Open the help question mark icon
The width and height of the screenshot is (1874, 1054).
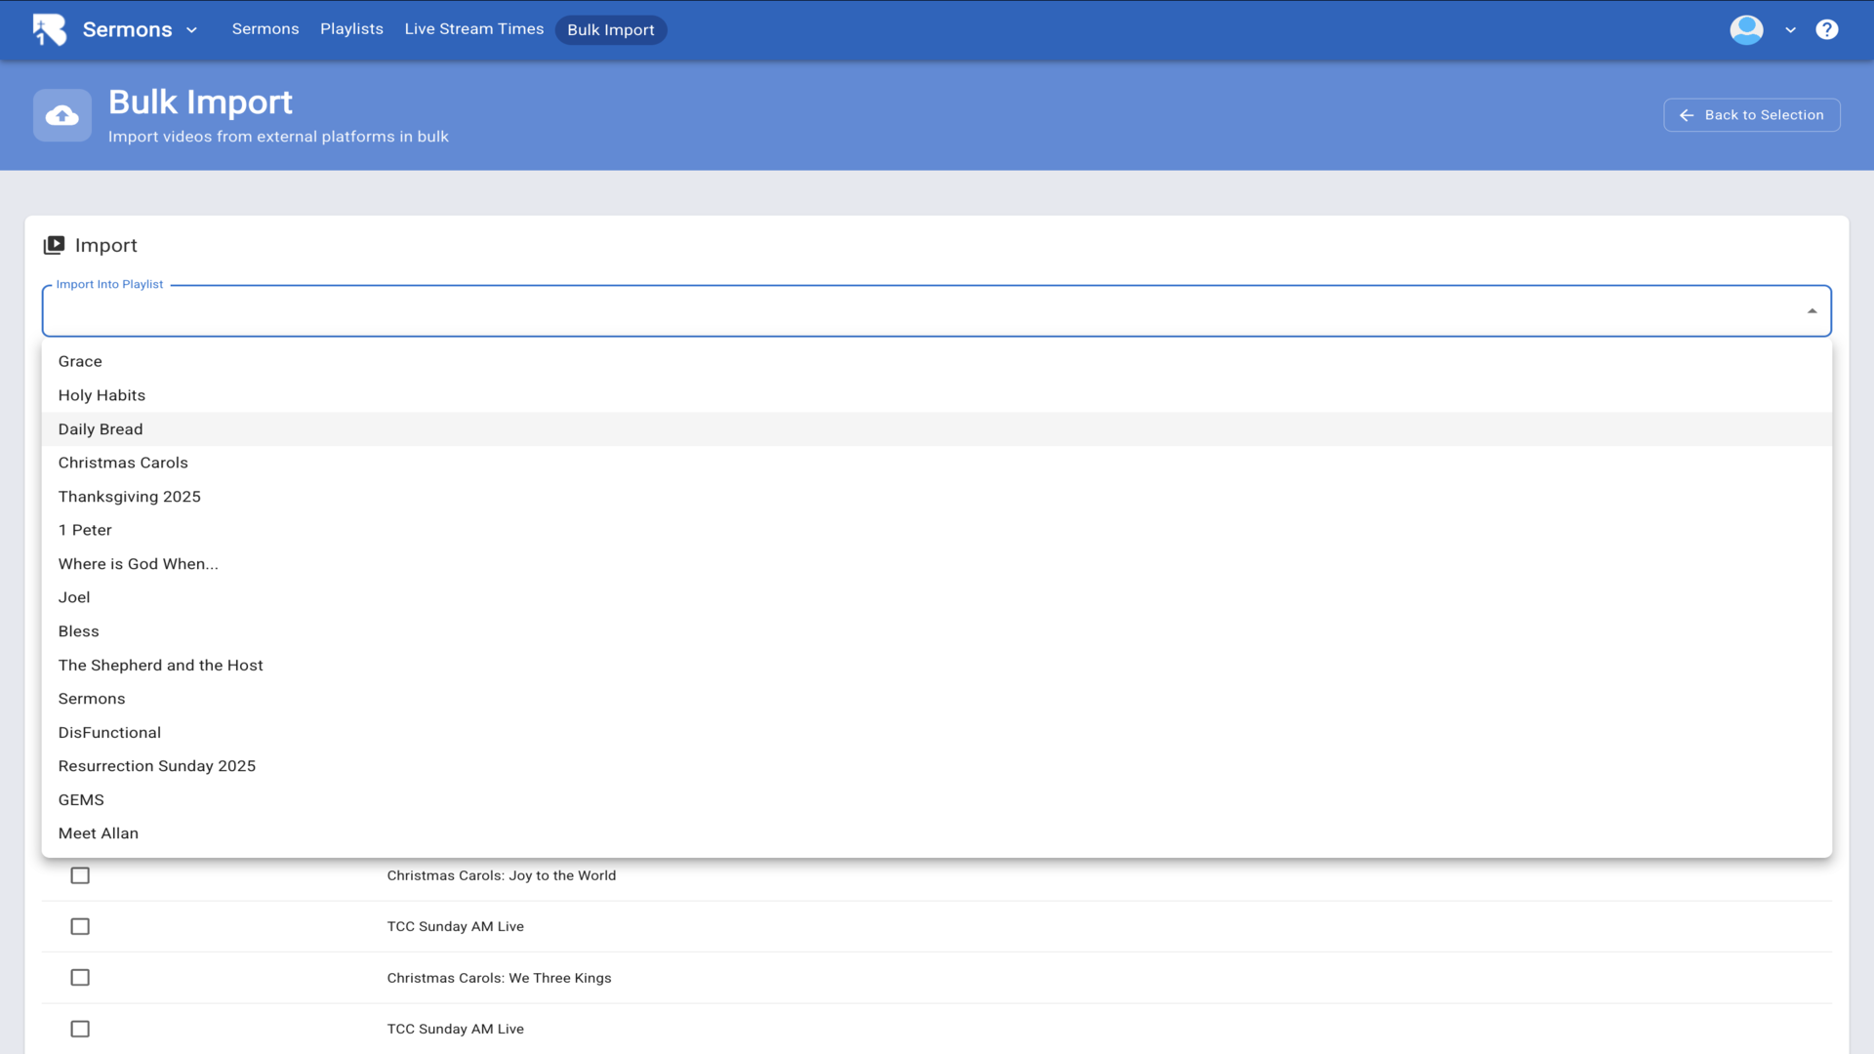pos(1826,29)
